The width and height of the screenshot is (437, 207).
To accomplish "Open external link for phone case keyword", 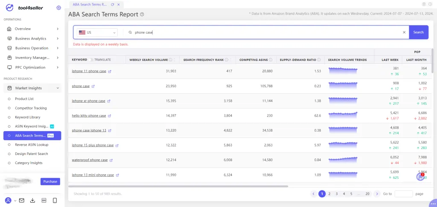I will [93, 86].
